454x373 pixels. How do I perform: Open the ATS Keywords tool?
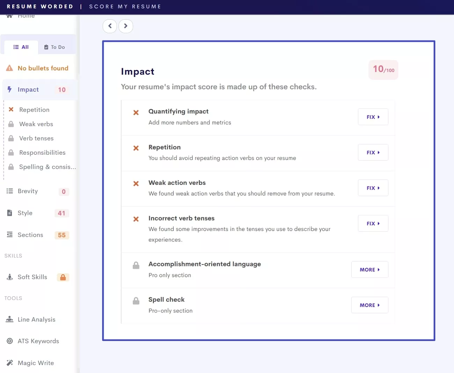point(38,341)
